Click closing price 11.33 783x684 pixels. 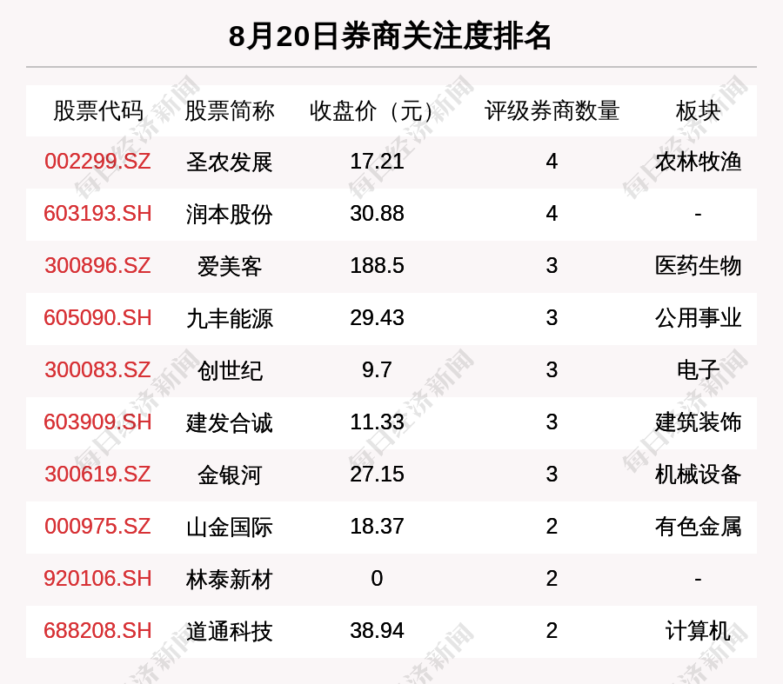tap(377, 422)
